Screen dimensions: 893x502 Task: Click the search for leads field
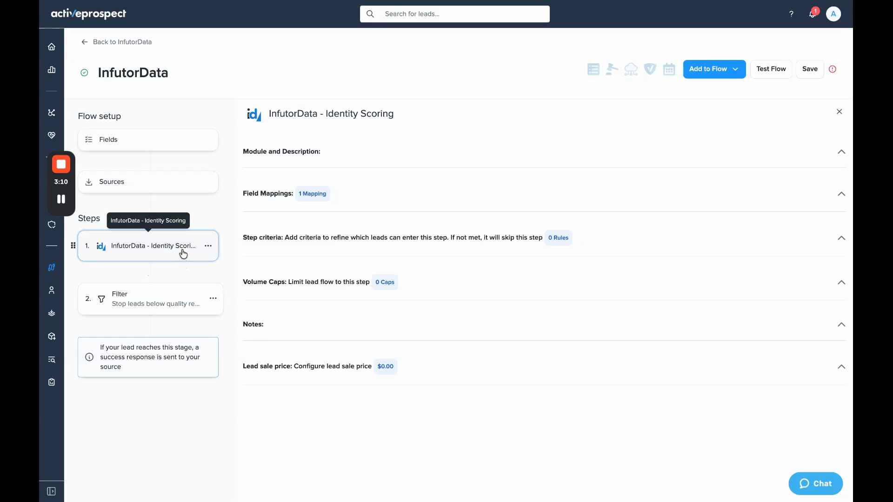(455, 14)
